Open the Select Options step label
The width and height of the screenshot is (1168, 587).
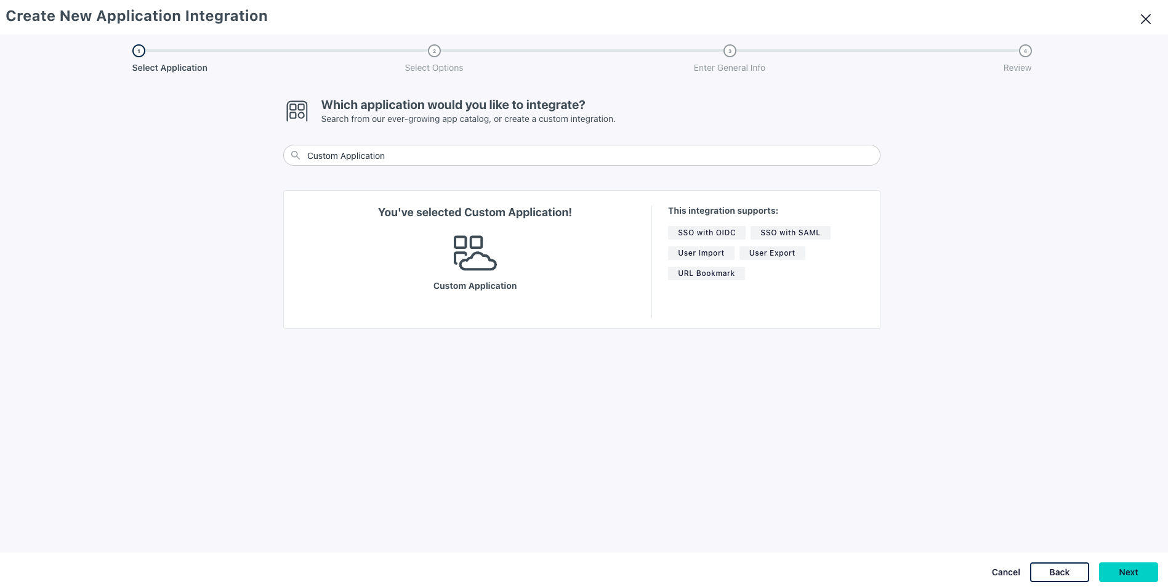[x=433, y=68]
